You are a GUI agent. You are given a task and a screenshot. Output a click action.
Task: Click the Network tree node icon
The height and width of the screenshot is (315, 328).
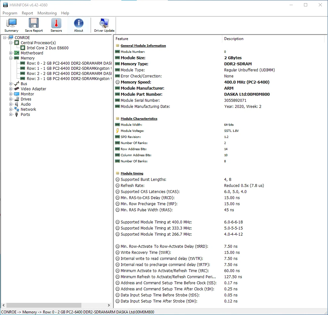coord(17,109)
